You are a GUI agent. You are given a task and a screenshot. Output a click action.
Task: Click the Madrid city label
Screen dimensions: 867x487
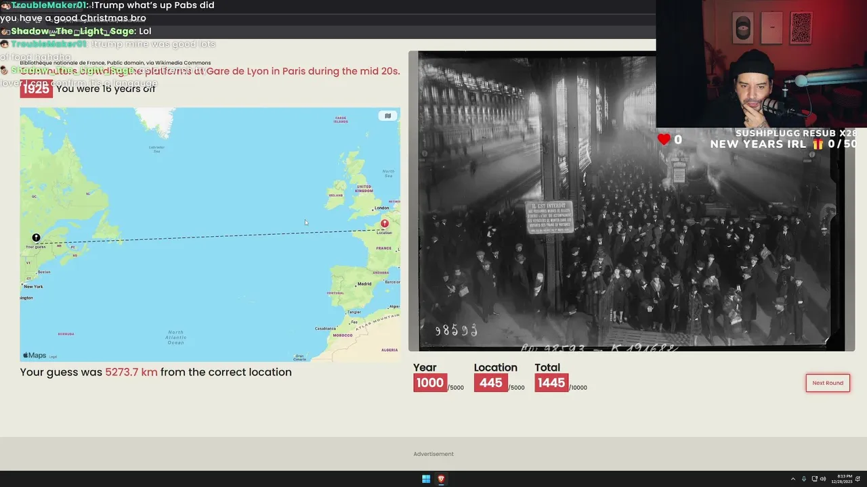364,283
